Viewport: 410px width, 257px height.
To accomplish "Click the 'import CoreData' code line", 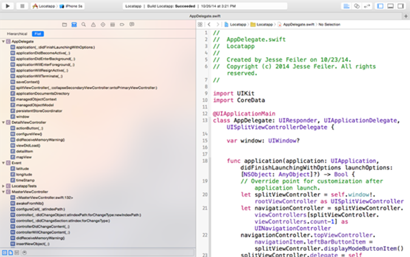I will tap(239, 100).
